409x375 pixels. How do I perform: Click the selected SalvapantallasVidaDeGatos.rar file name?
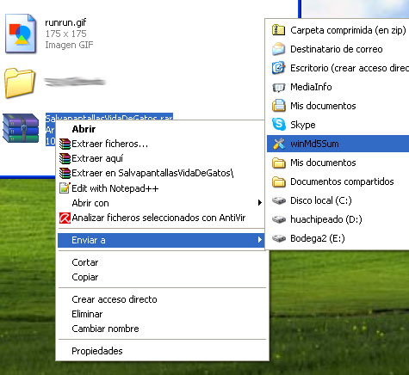pyautogui.click(x=109, y=117)
